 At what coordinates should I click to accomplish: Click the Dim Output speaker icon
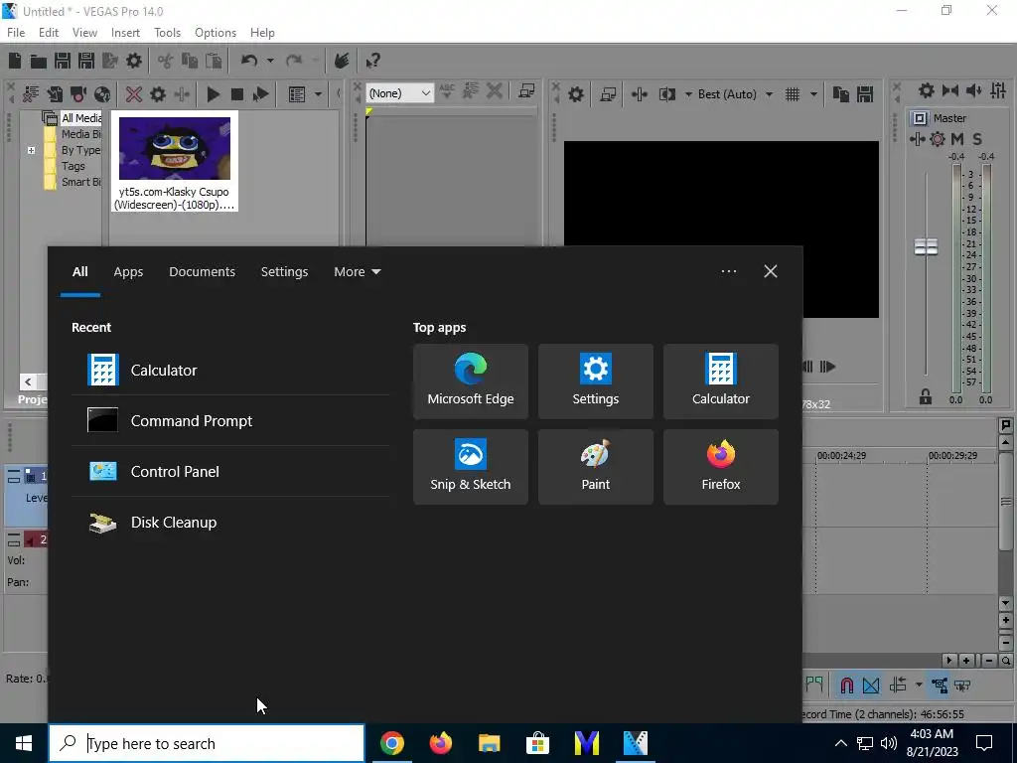(974, 90)
